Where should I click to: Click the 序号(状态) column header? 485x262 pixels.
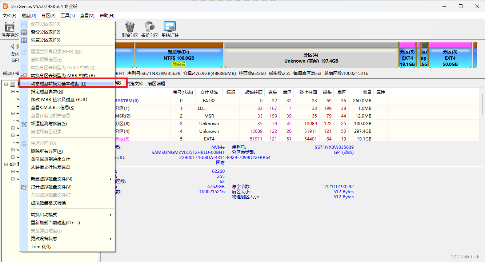pos(183,92)
